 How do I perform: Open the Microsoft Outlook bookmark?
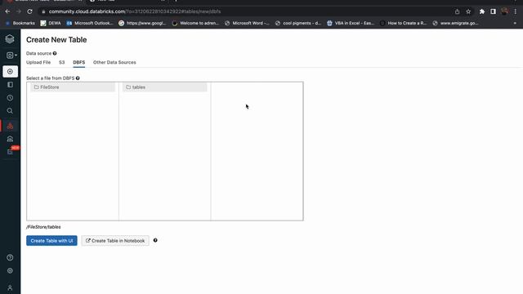tap(90, 23)
